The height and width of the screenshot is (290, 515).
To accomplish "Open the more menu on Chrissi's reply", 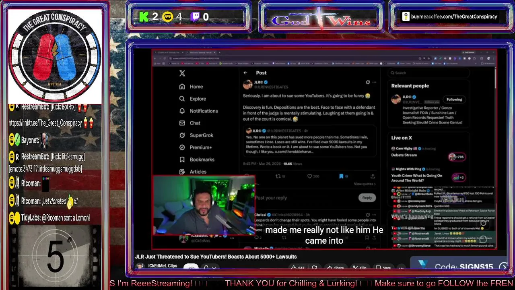I will coord(374,215).
